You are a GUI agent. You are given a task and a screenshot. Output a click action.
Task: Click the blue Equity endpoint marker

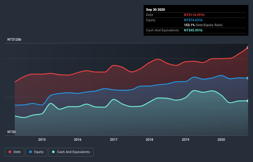pos(248,78)
